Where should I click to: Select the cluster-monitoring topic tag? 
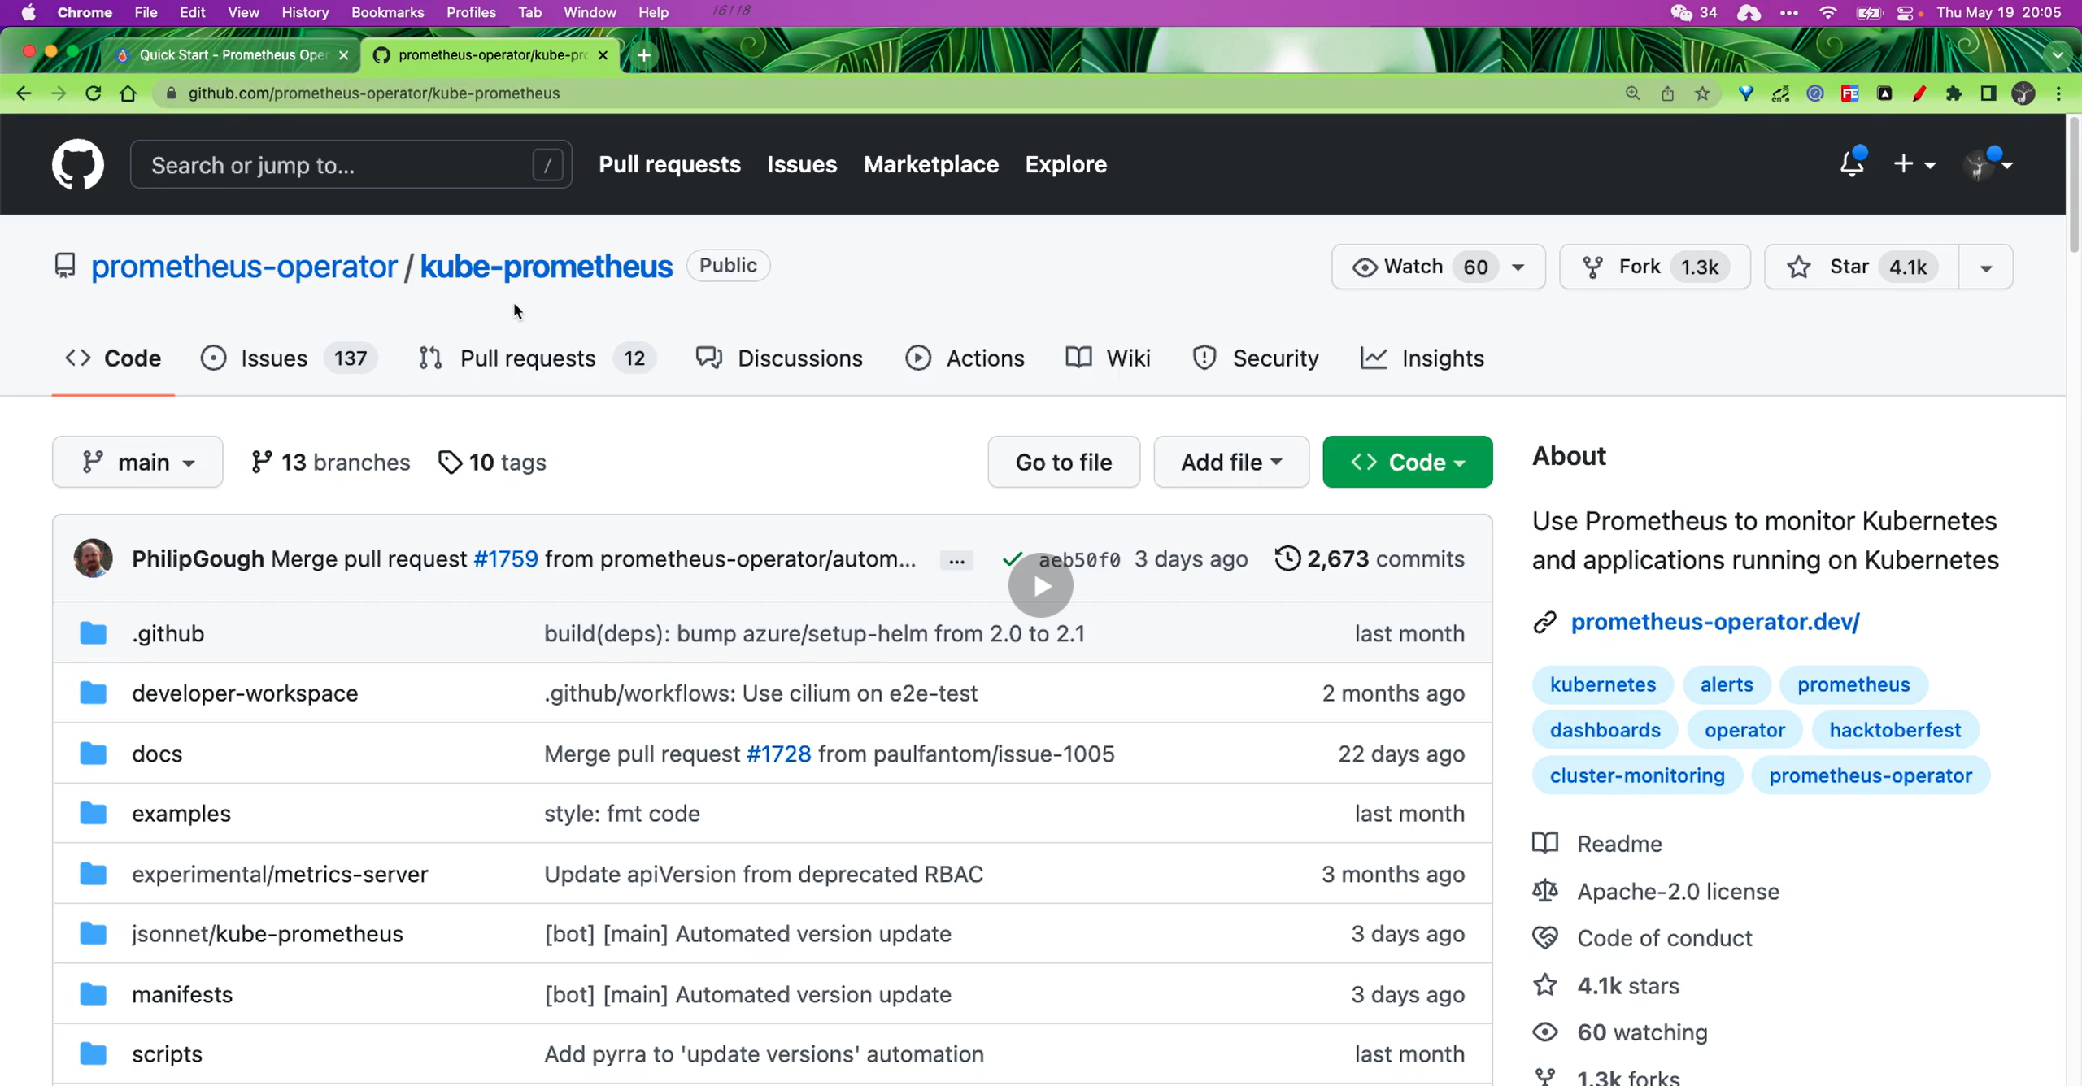(x=1637, y=775)
